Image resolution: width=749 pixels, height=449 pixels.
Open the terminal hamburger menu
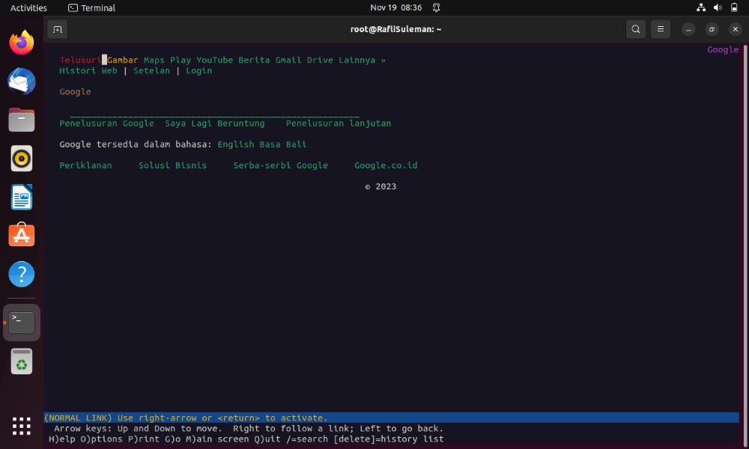click(x=660, y=29)
